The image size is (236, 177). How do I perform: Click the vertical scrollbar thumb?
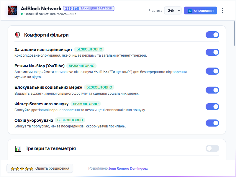pyautogui.click(x=234, y=33)
